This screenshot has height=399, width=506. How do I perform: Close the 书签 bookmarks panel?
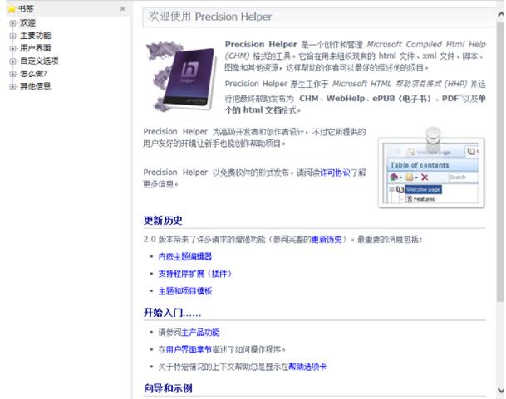(122, 9)
